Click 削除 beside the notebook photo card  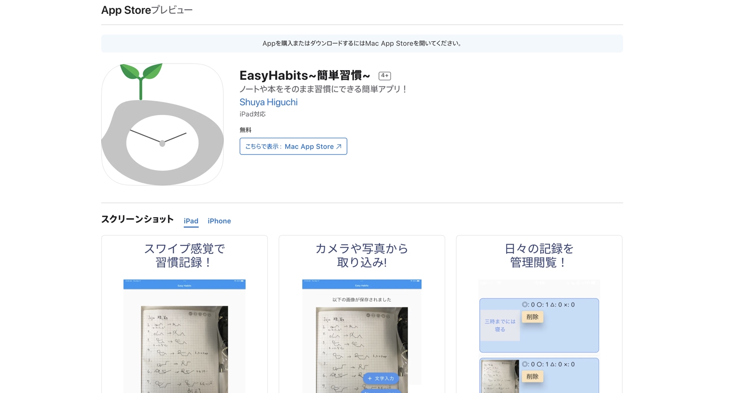(533, 376)
